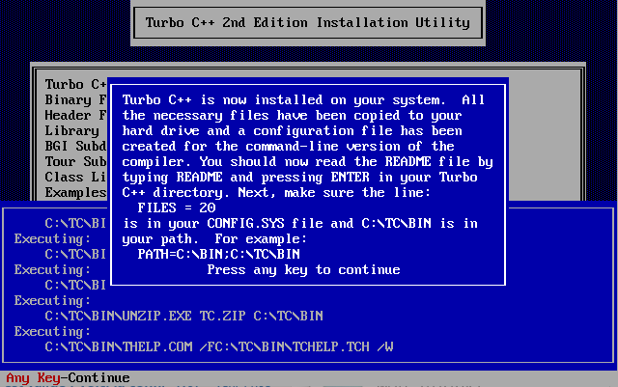Click the PATH=C:\BIN;C:\TC\BIN example line
Image resolution: width=618 pixels, height=387 pixels.
coord(219,254)
